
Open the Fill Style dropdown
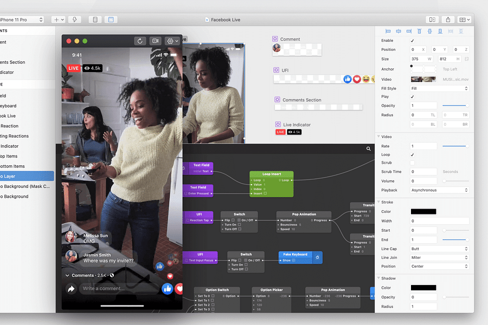click(439, 88)
